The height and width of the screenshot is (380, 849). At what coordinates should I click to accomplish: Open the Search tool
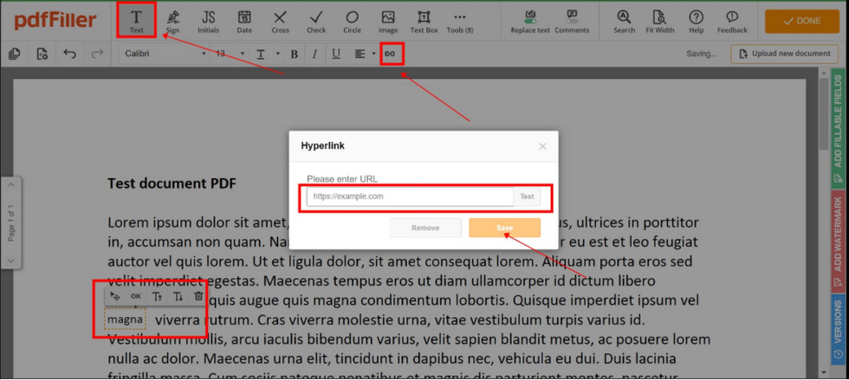click(624, 21)
